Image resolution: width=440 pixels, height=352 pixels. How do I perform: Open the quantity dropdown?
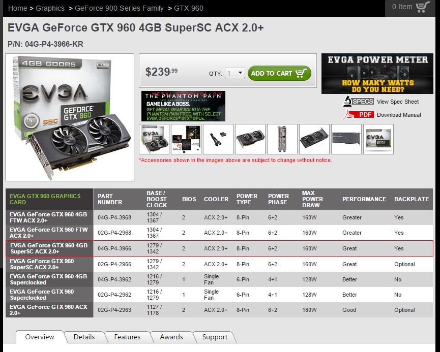[x=234, y=73]
